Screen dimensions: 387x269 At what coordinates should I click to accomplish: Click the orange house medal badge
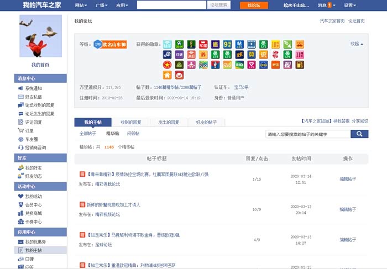[x=167, y=75]
